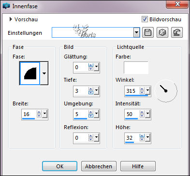190x176 pixels.
Task: Open the Winkel slider dropdown button
Action: point(147,90)
